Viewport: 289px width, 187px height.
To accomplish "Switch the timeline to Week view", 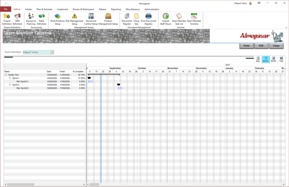I will pyautogui.click(x=266, y=59).
